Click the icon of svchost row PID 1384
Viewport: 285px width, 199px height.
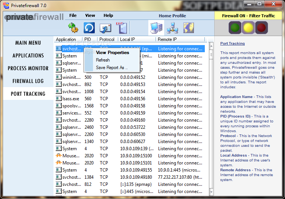58,177
